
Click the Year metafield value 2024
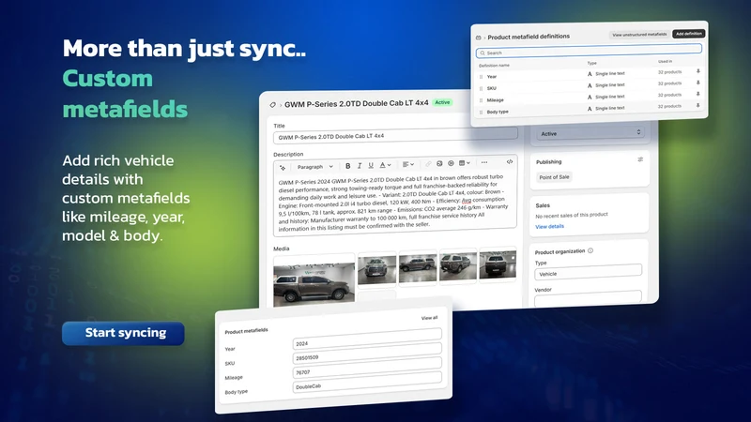point(367,338)
